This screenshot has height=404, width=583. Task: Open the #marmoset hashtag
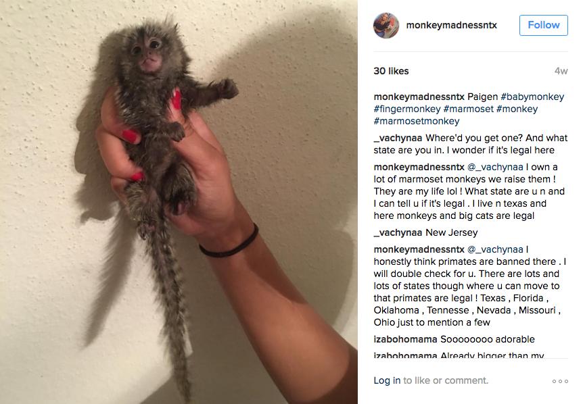(x=468, y=109)
